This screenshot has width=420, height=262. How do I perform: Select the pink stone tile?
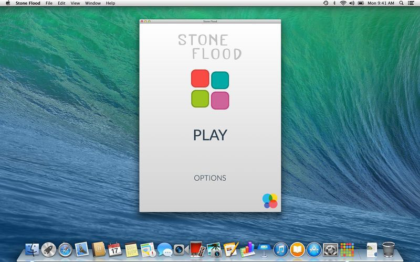[220, 101]
